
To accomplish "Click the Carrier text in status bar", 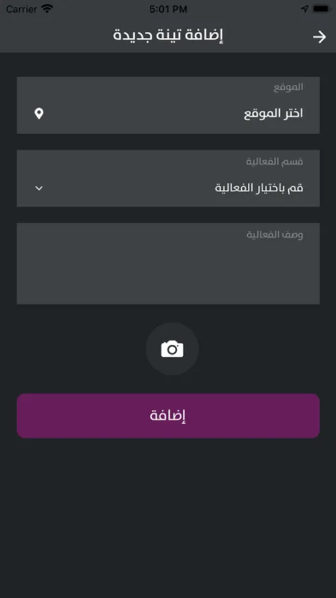I will (x=21, y=9).
